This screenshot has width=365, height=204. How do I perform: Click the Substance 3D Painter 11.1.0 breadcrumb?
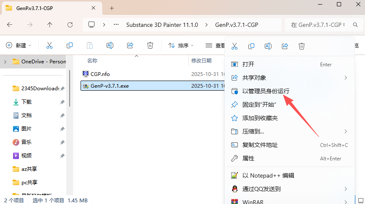click(x=162, y=25)
